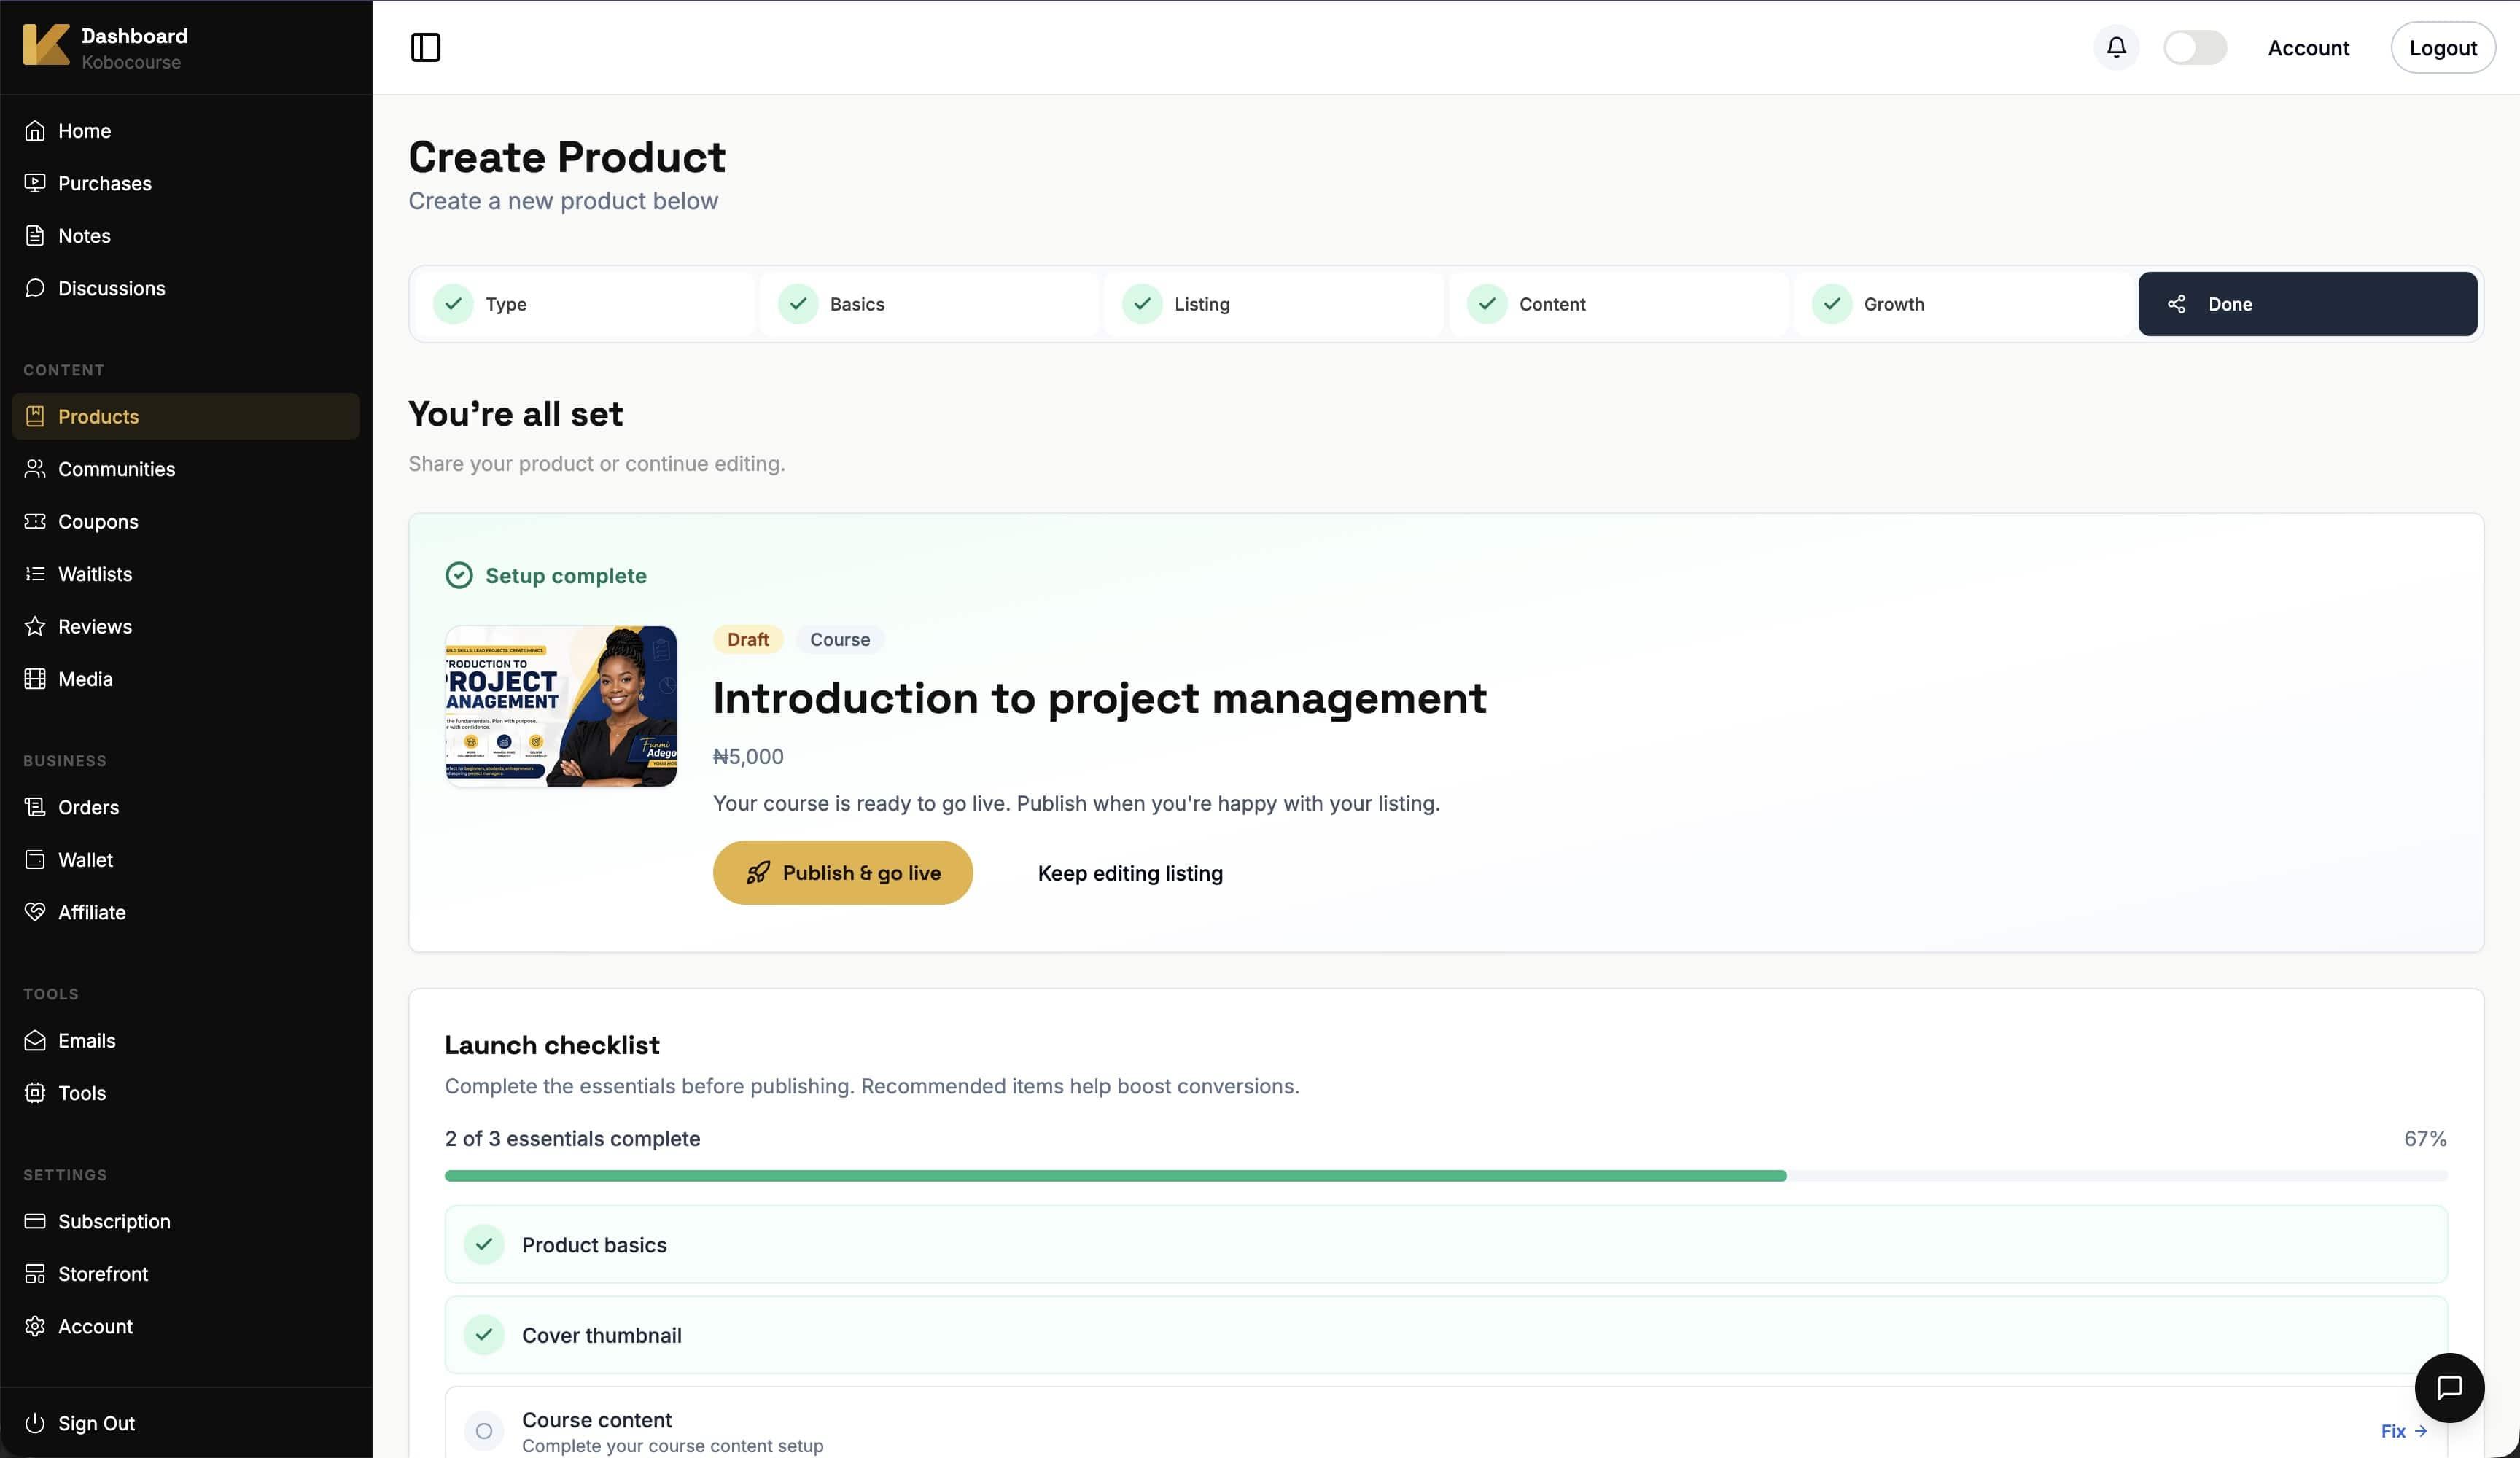Select Products in sidebar
Image resolution: width=2520 pixels, height=1458 pixels.
coord(185,416)
